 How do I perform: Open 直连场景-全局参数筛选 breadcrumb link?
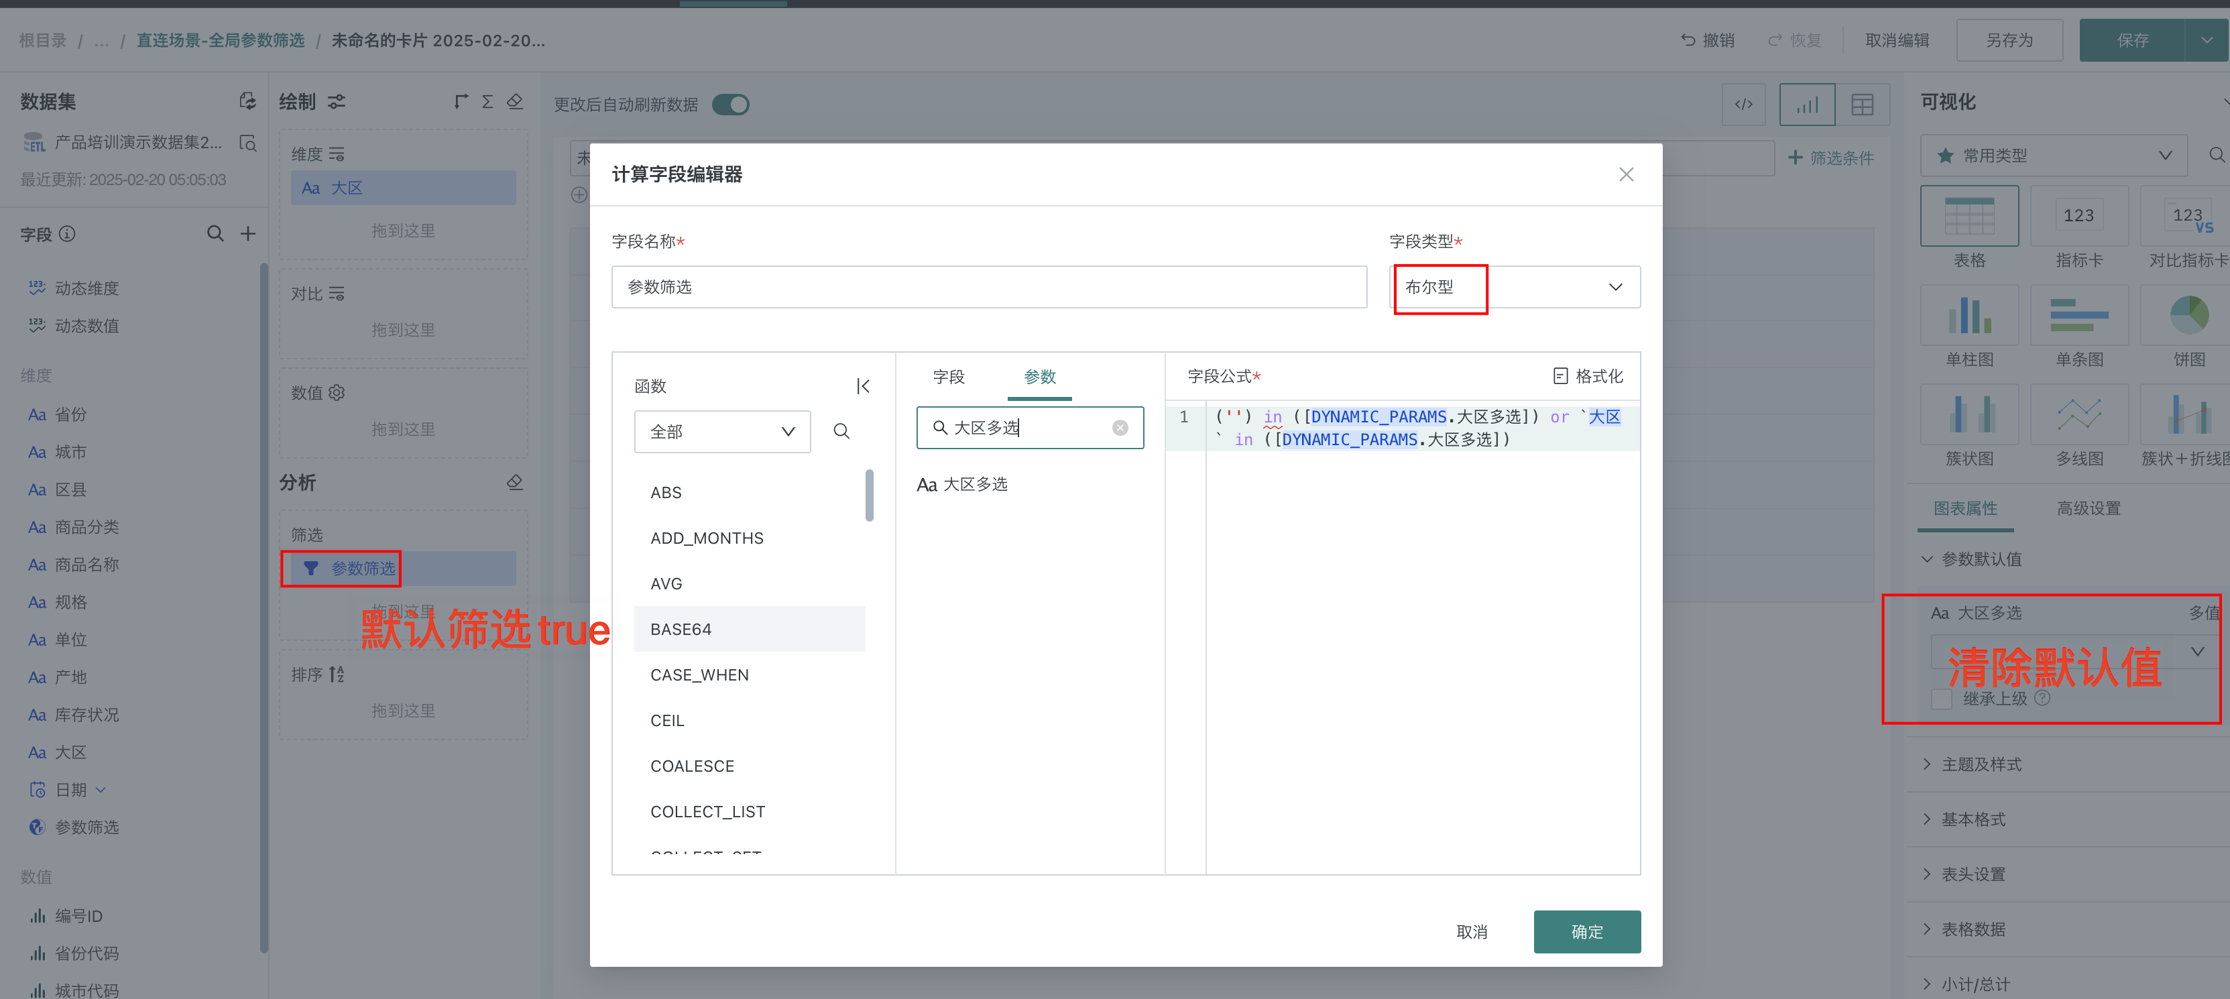coord(220,40)
